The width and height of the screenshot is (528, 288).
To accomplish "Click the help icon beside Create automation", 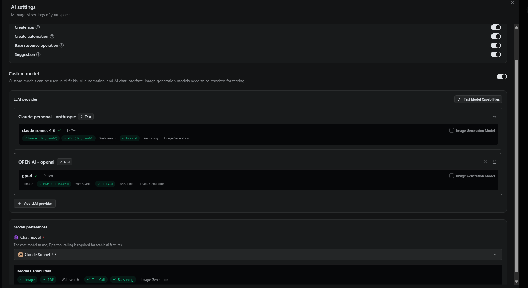I will coord(52,36).
